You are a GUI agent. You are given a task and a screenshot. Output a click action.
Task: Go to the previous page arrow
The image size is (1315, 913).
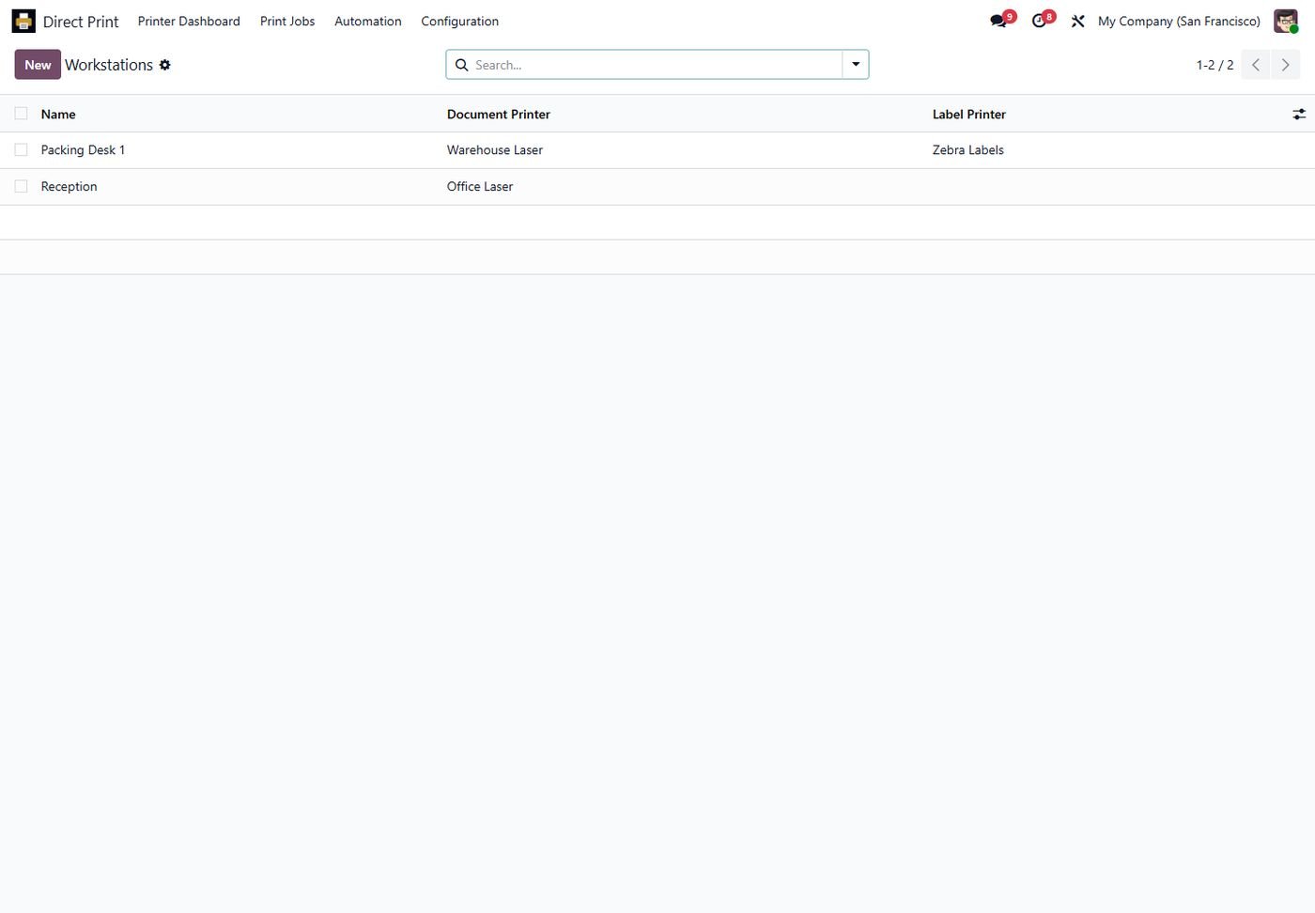[x=1256, y=65]
